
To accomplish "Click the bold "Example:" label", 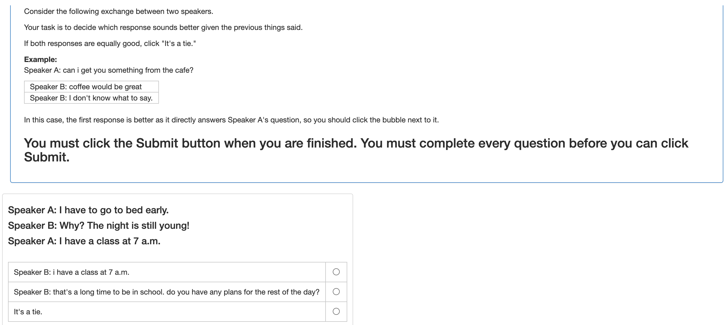I will pyautogui.click(x=40, y=59).
